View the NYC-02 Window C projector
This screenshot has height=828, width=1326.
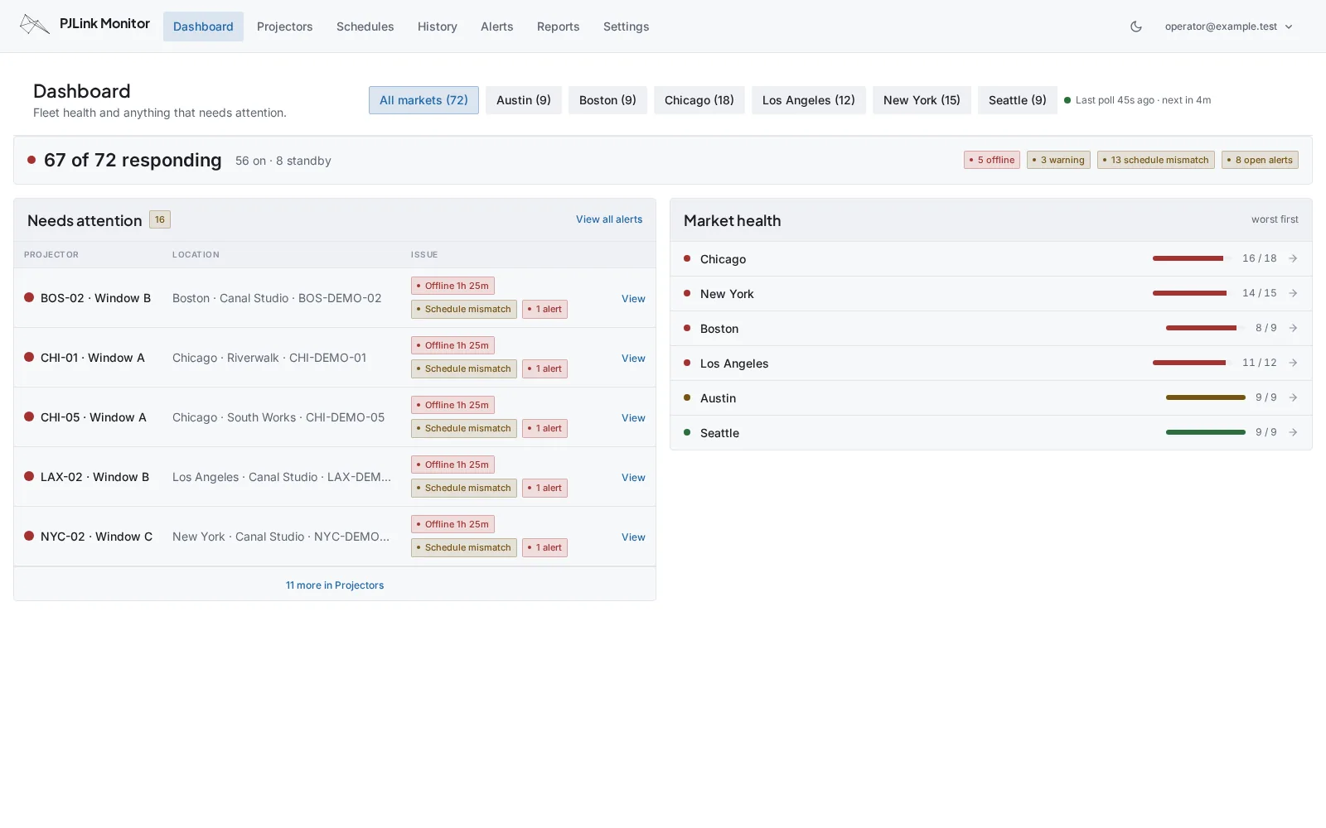coord(633,537)
